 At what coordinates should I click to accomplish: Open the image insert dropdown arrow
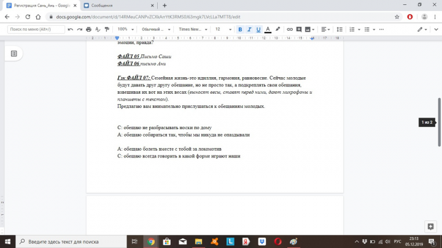(313, 29)
